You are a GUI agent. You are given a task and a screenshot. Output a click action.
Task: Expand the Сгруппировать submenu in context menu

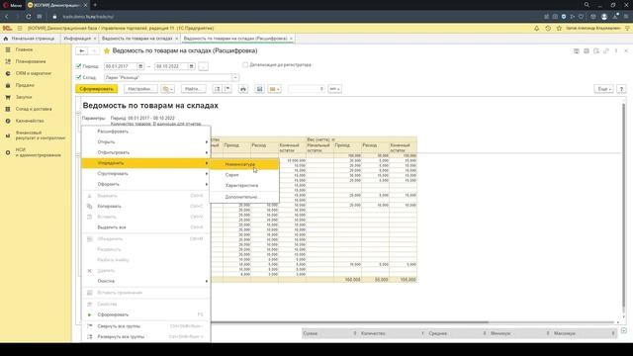tap(145, 174)
